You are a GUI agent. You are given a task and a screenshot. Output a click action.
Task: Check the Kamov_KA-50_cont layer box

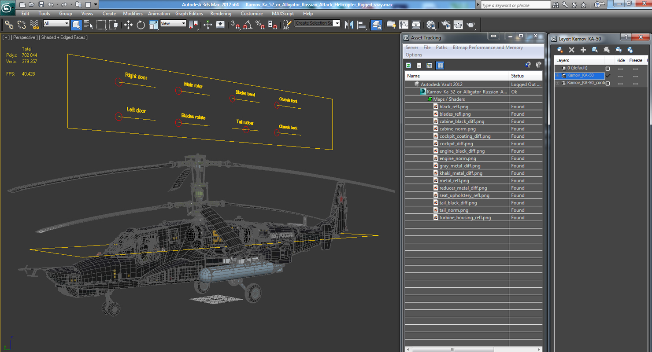608,83
